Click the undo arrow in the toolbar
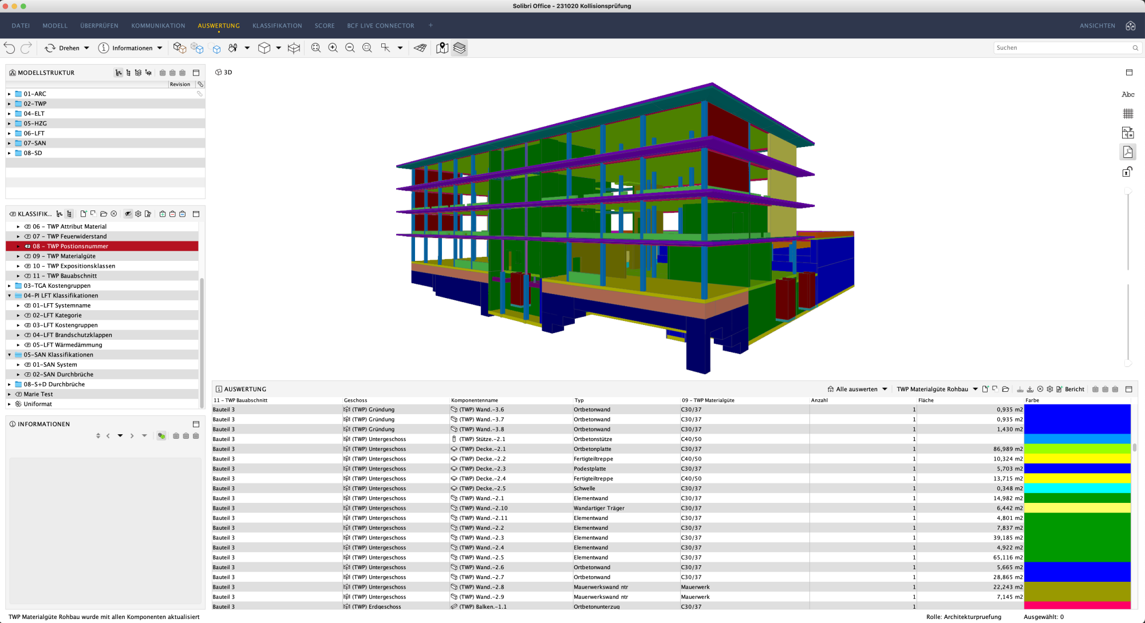The image size is (1145, 623). (9, 48)
